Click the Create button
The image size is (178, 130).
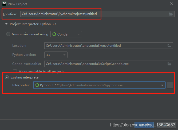pos(144,125)
